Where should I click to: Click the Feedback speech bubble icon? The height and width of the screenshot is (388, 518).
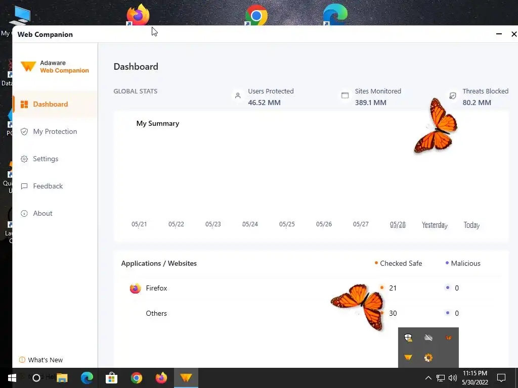click(24, 186)
